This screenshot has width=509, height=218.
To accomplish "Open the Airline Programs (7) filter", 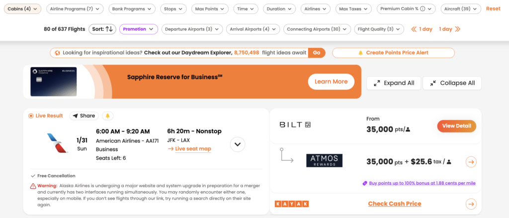I will (75, 9).
